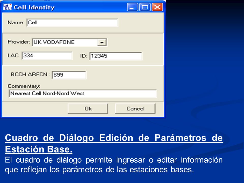This screenshot has height=183, width=244.
Task: Click the ID field showing 12345
Action: pyautogui.click(x=116, y=56)
